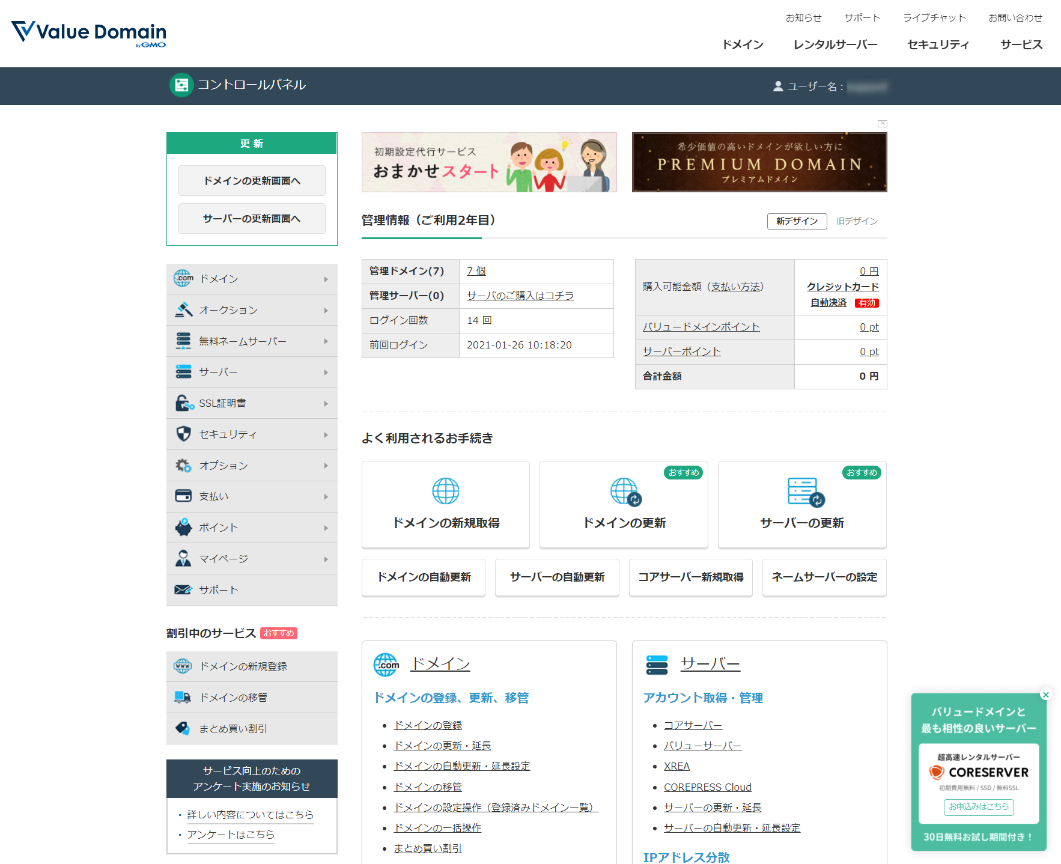Open the セキュリティ top navigation menu
1061x864 pixels.
coord(938,44)
